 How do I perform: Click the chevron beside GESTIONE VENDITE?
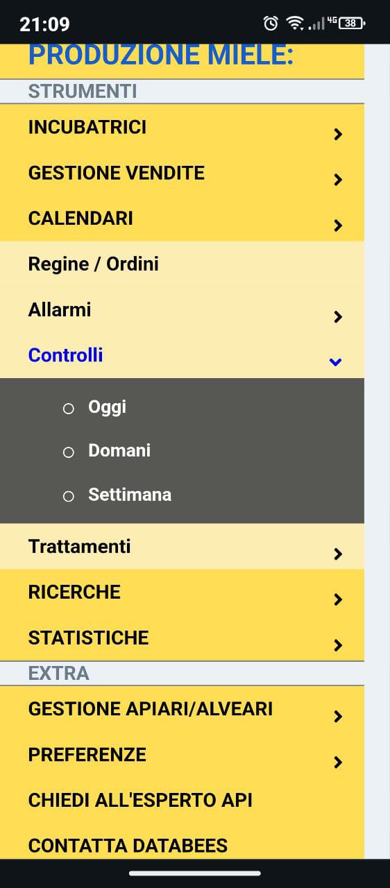click(x=338, y=180)
